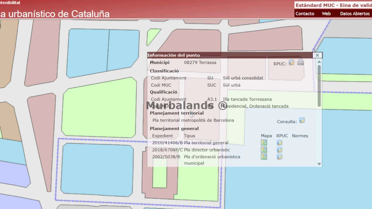Viewport: 372px width, 209px height.
Task: Click the "Información del punto" popup title bar
Action: [x=230, y=55]
